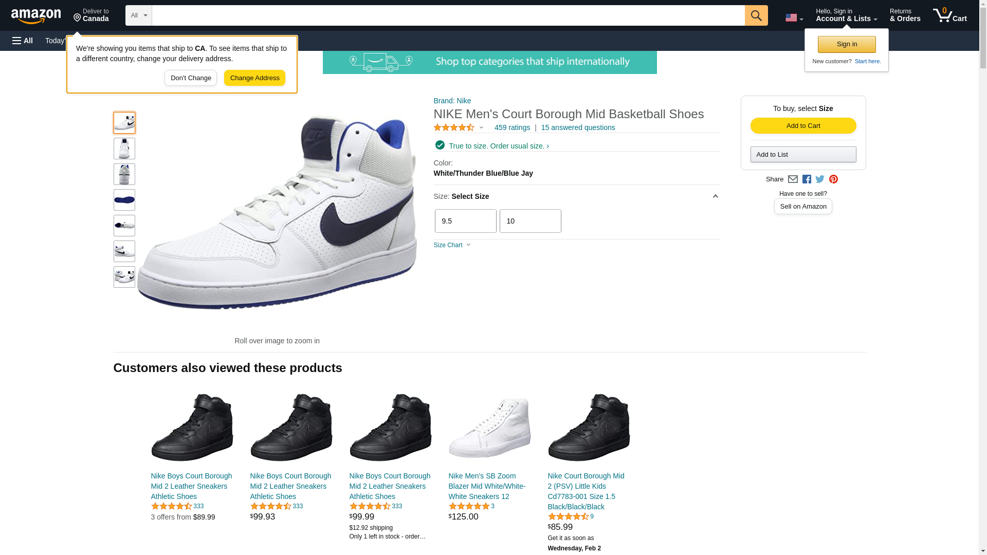Open language and country flag dropdown
This screenshot has width=987, height=555.
794,18
